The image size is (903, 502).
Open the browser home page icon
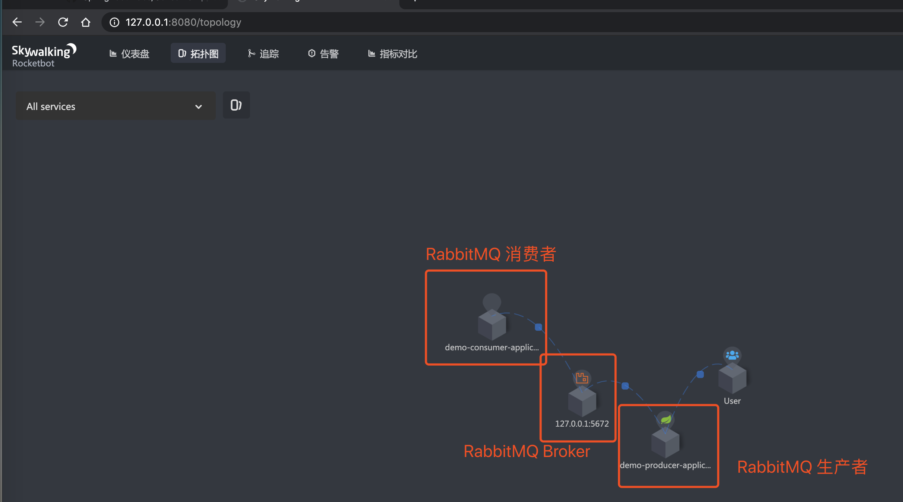pyautogui.click(x=86, y=22)
